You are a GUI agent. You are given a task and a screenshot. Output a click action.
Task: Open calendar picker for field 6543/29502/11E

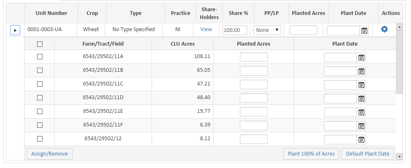pos(361,112)
